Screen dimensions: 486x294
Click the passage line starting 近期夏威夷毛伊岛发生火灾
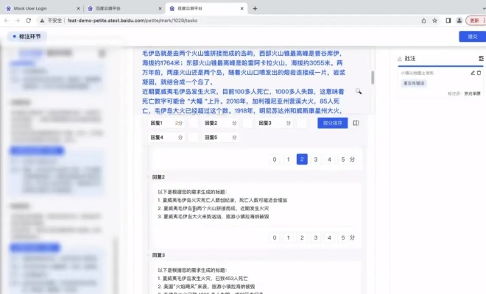(243, 92)
